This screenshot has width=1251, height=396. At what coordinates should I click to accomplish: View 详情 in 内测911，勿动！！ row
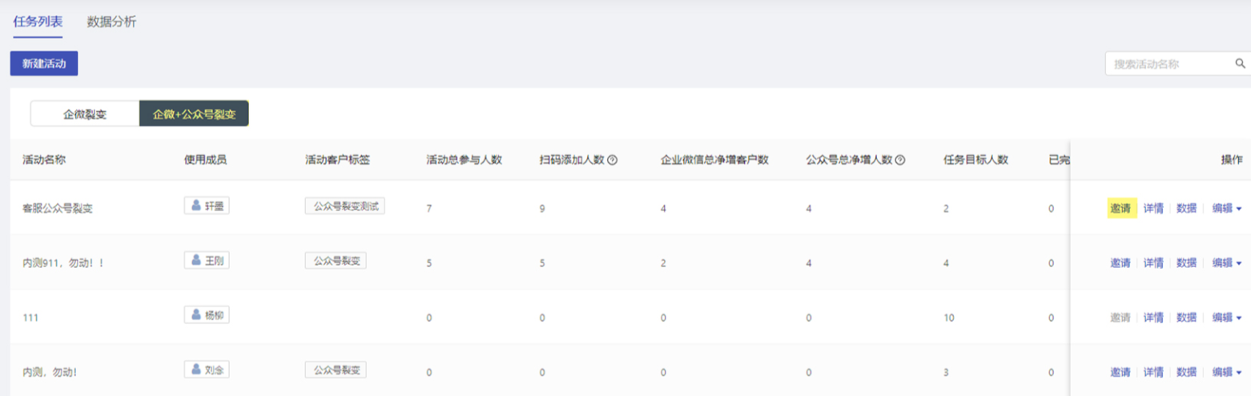pyautogui.click(x=1153, y=262)
